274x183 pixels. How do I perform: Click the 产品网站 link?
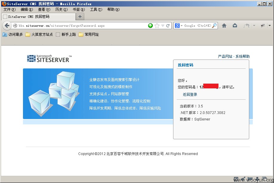click(x=225, y=56)
